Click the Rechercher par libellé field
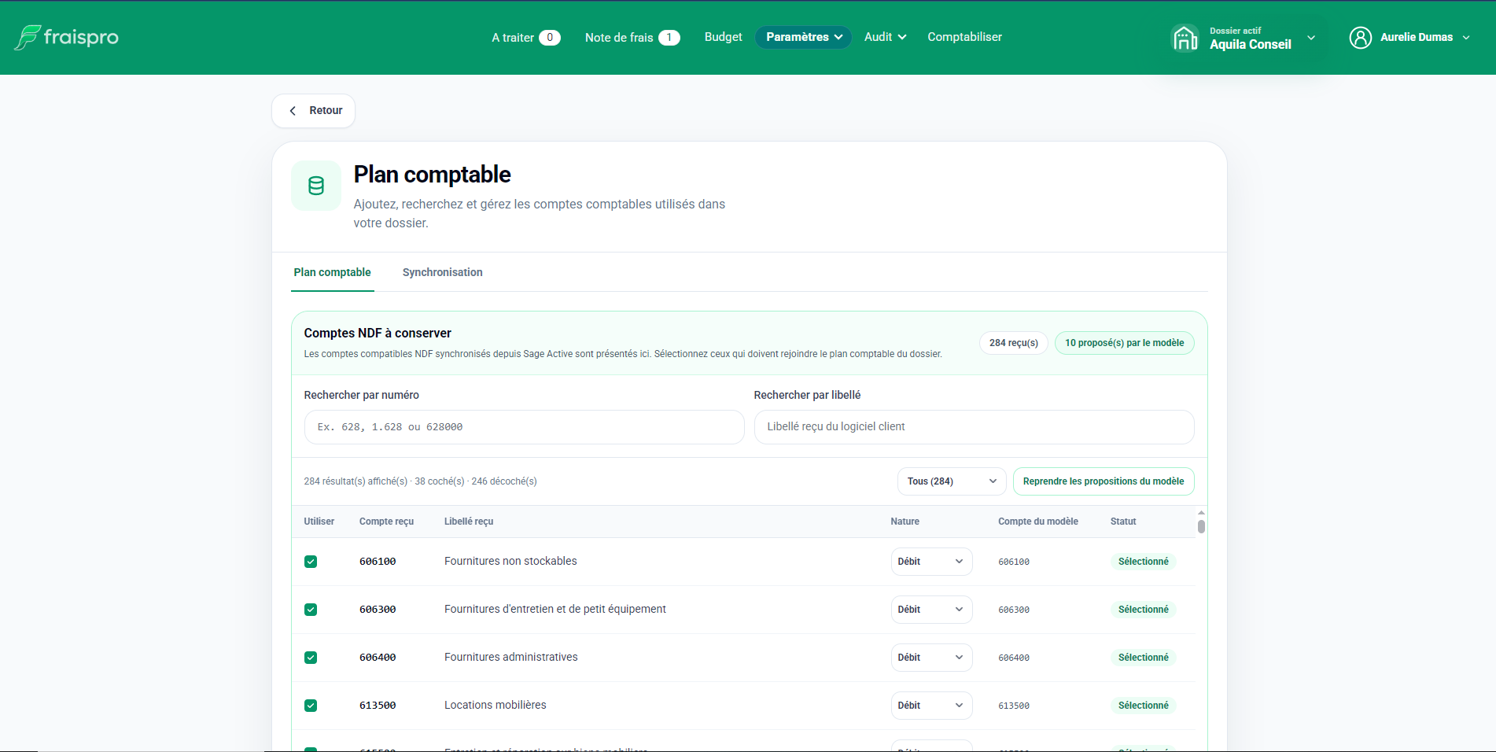 (x=974, y=427)
